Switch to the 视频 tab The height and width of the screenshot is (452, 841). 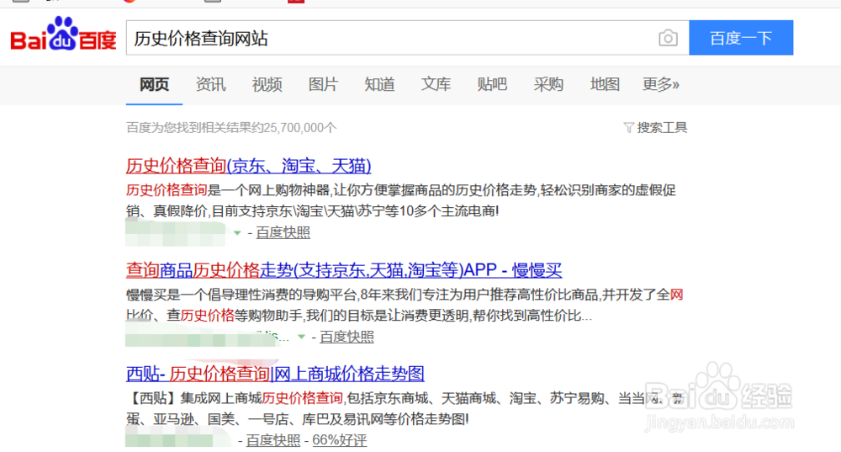(267, 84)
